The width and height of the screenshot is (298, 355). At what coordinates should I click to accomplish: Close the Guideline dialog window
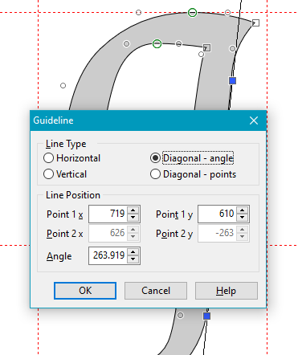click(x=254, y=120)
